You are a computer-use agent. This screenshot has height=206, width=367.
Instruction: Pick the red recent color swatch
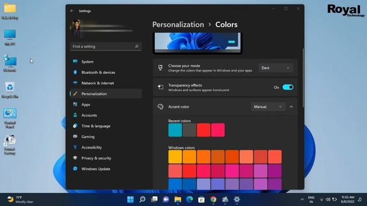(204, 130)
